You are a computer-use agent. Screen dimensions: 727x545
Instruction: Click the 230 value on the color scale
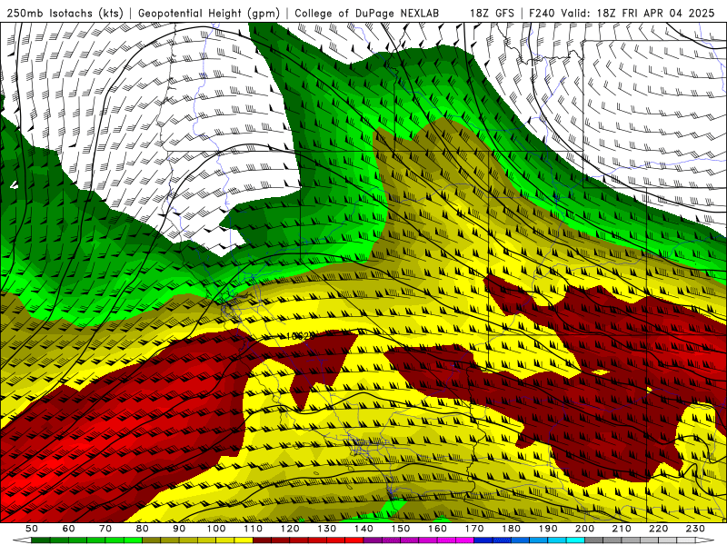(695, 529)
